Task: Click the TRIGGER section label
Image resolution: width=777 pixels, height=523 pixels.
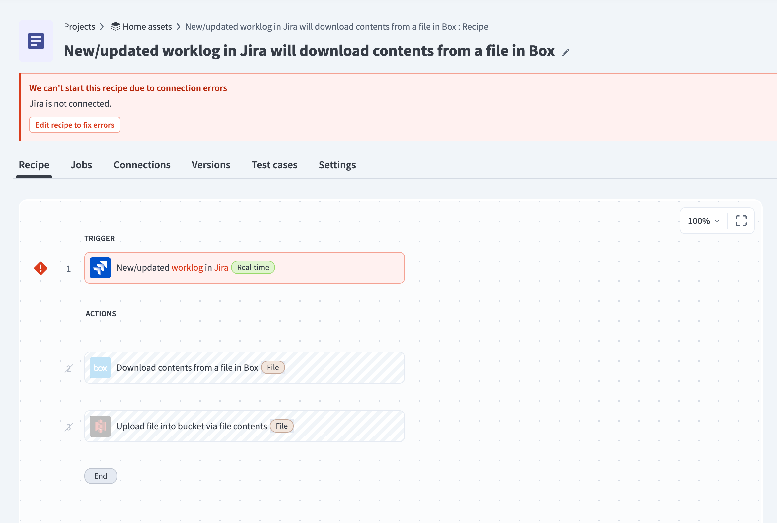Action: 100,238
